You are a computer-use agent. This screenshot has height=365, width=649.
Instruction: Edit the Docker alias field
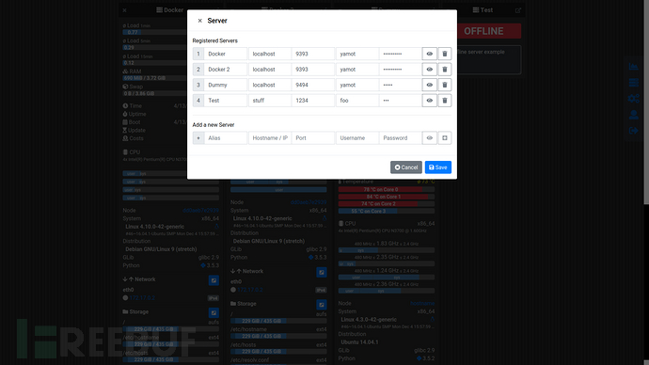(225, 54)
